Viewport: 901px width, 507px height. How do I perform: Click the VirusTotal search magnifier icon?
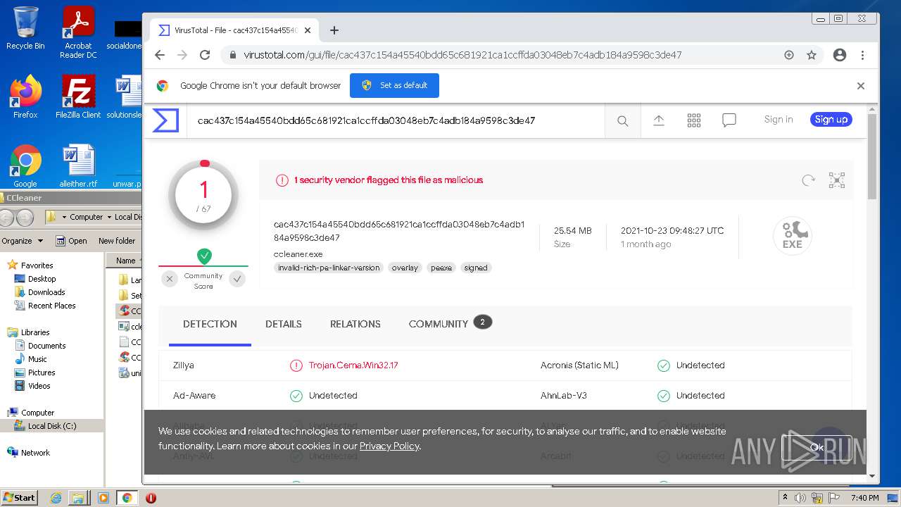[x=622, y=121]
